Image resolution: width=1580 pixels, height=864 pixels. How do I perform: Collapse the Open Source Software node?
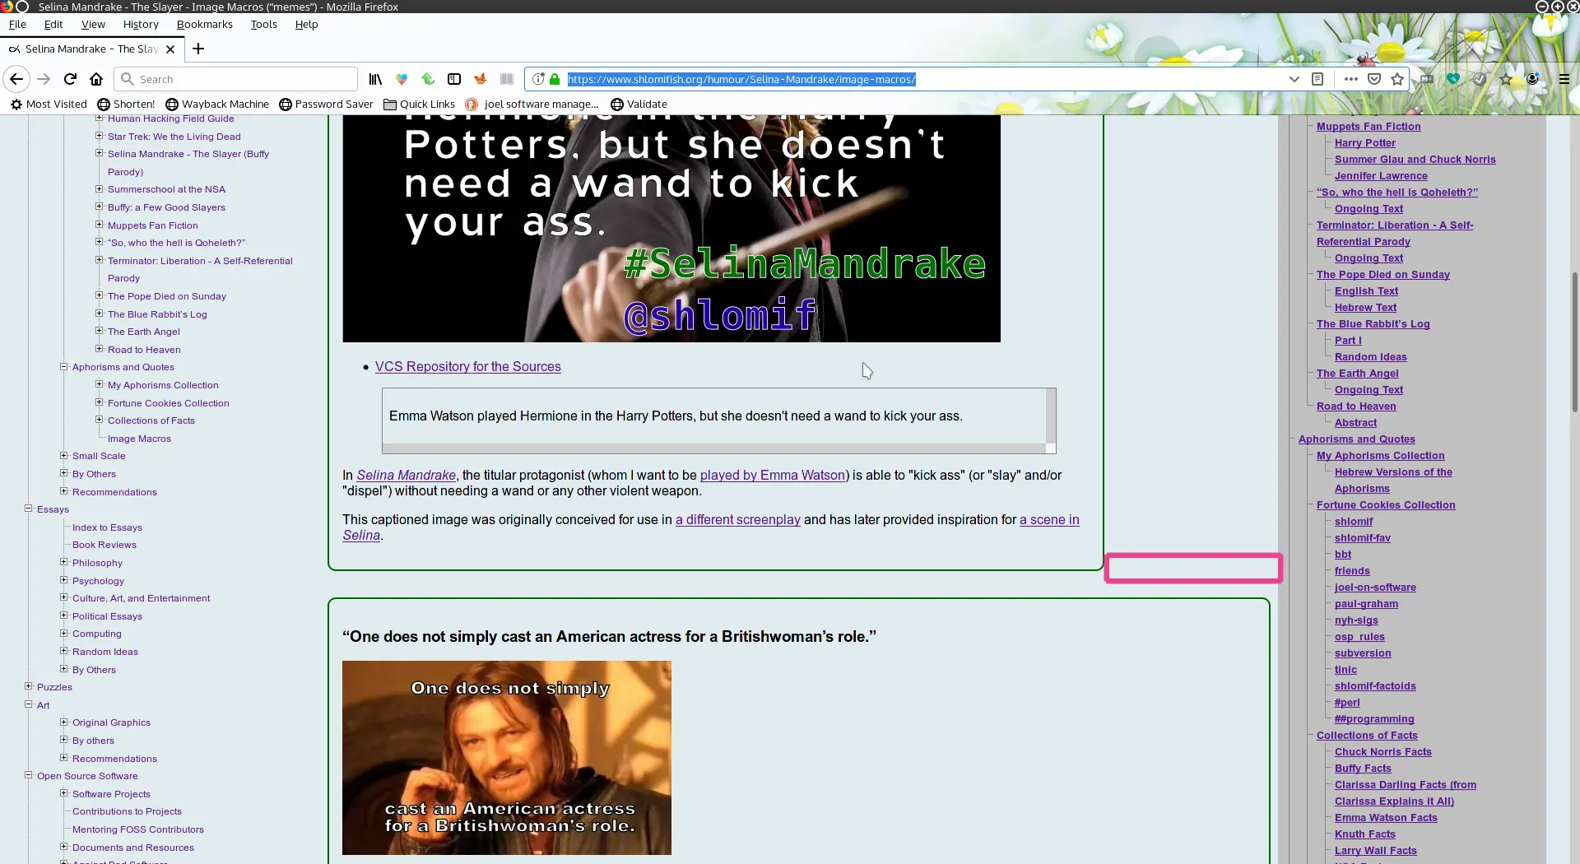28,775
